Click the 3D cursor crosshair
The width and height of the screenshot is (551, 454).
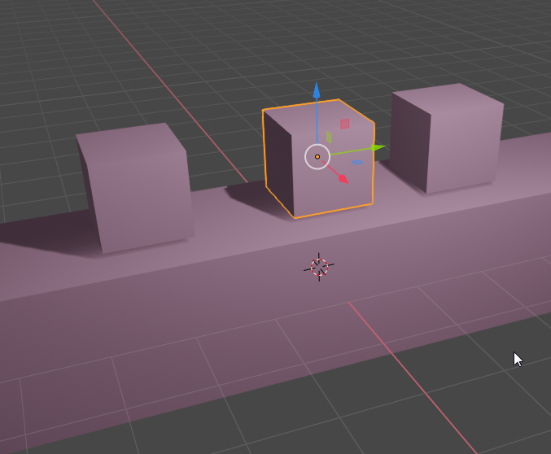tap(319, 267)
